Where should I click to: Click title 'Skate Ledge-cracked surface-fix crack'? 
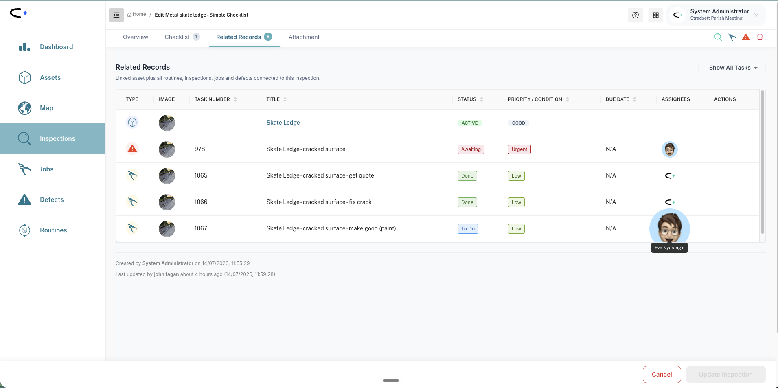tap(319, 202)
